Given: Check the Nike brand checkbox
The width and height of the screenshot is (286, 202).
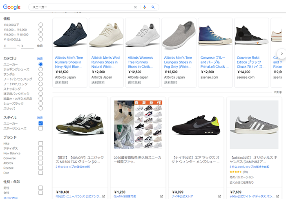Looking at the screenshot, I should pyautogui.click(x=40, y=143).
